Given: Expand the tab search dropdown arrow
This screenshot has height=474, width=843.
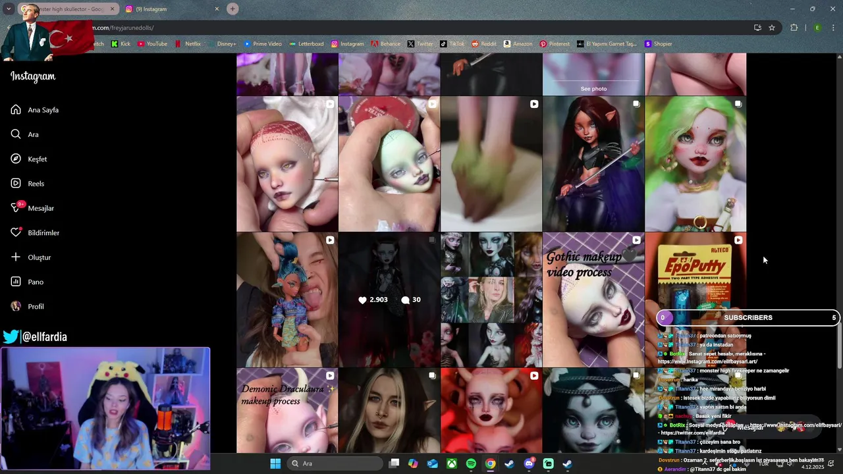Looking at the screenshot, I should click(9, 9).
